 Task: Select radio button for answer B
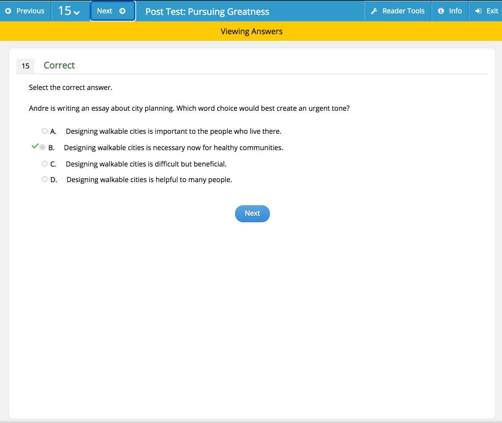click(x=42, y=148)
